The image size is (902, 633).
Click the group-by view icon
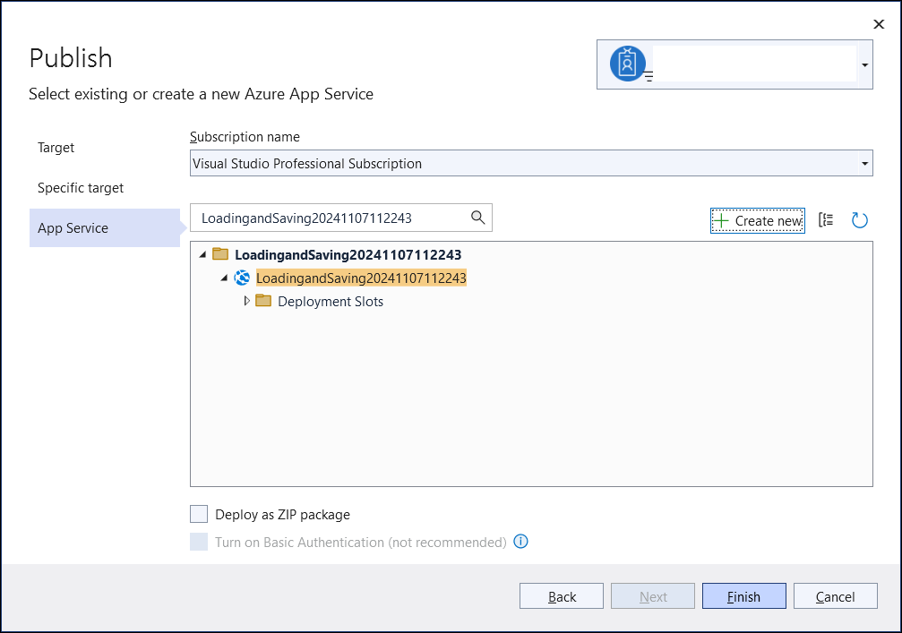(x=826, y=219)
